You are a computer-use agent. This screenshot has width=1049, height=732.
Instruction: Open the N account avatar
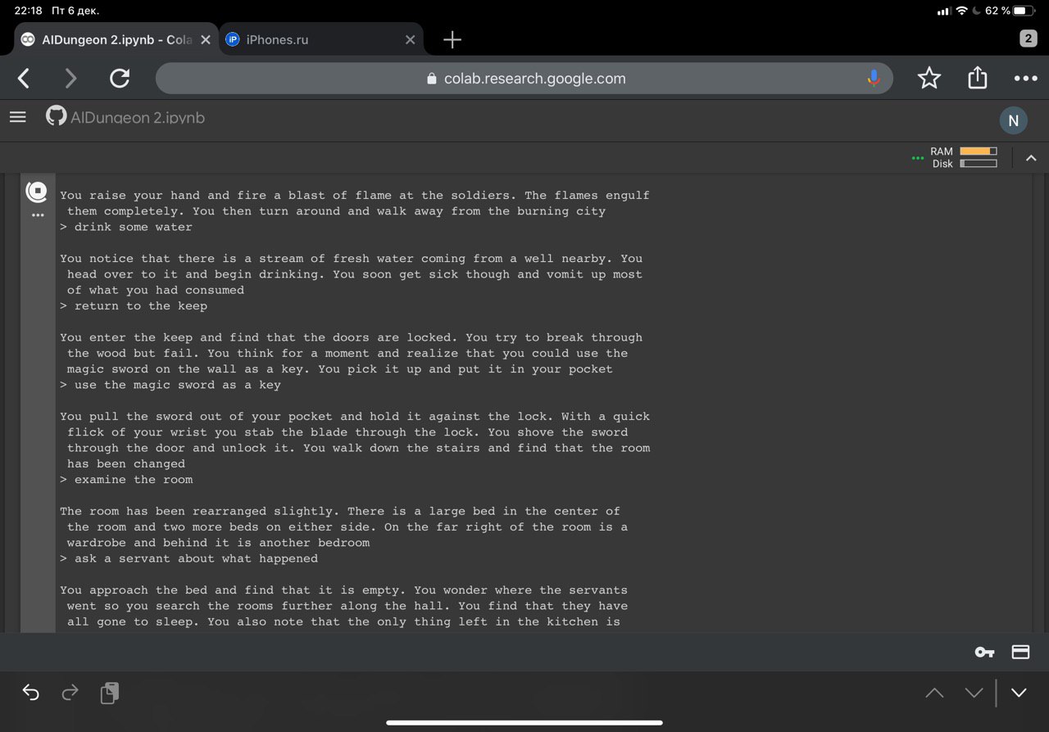(1013, 120)
